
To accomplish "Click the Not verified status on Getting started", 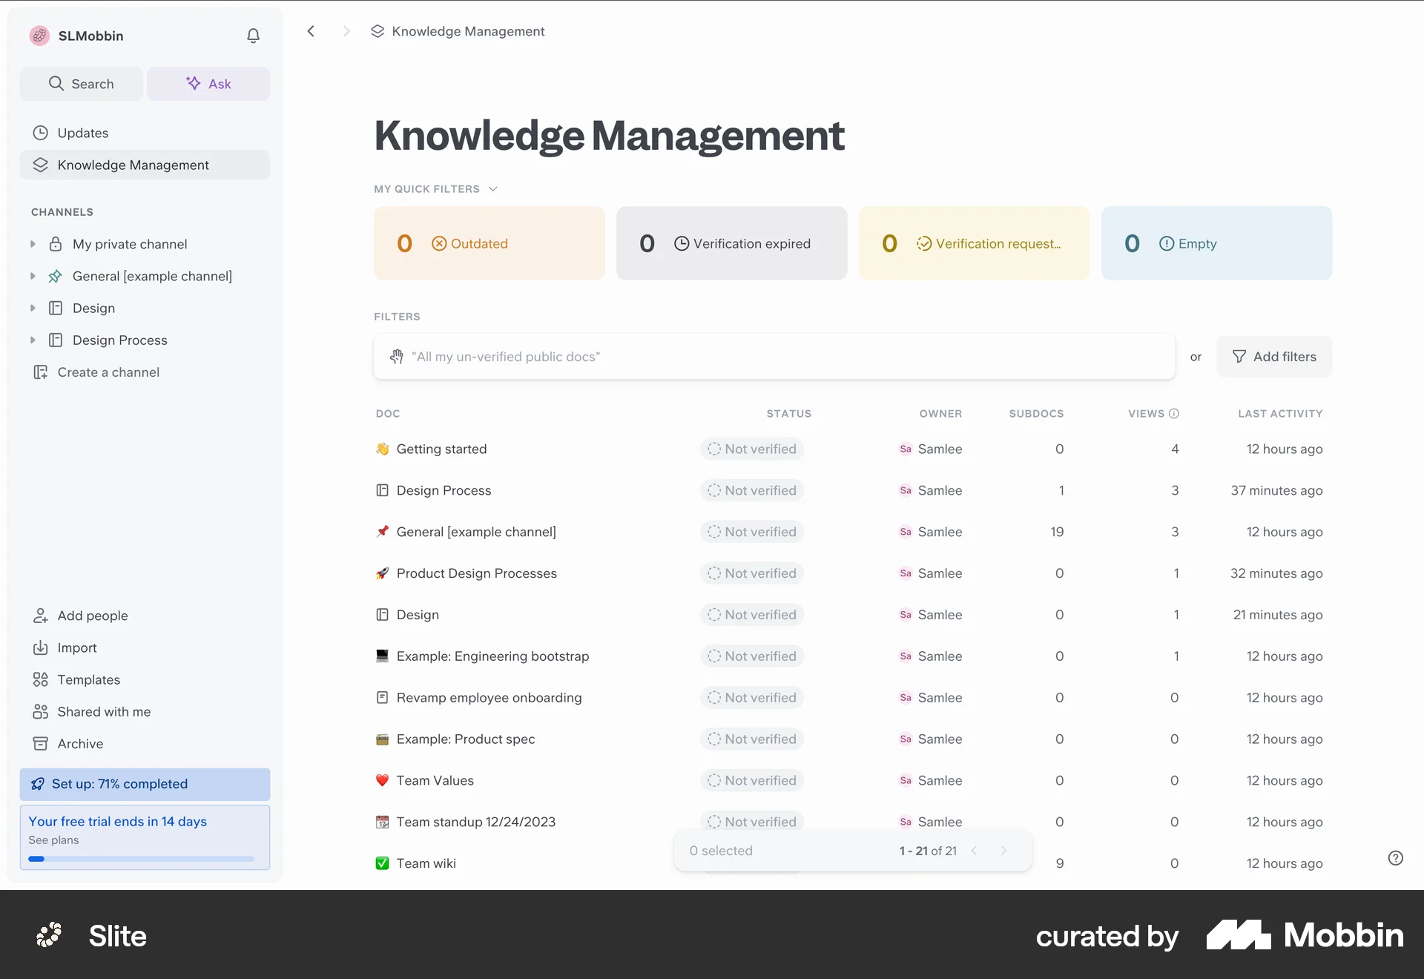I will click(x=751, y=449).
